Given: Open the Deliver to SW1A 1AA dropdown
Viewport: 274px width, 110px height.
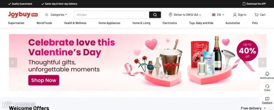Looking at the screenshot, I should coord(185,15).
